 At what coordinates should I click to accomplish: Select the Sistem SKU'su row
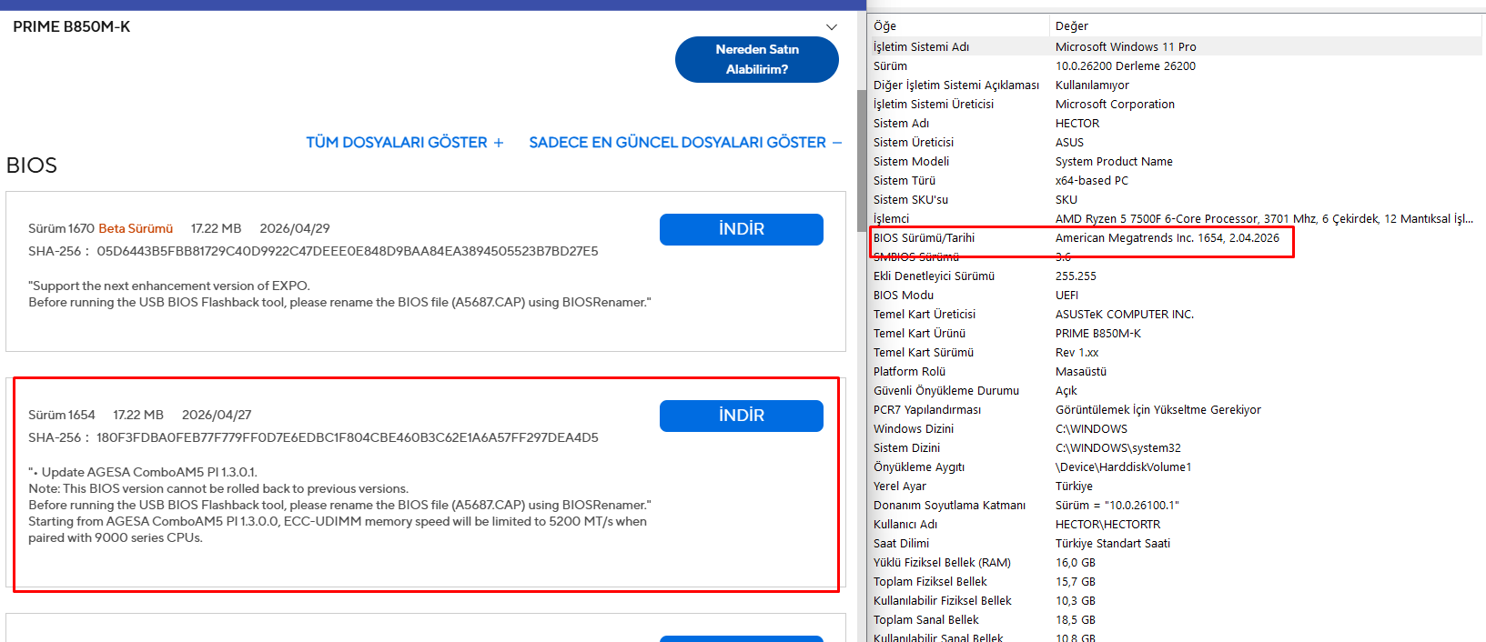(x=1176, y=199)
